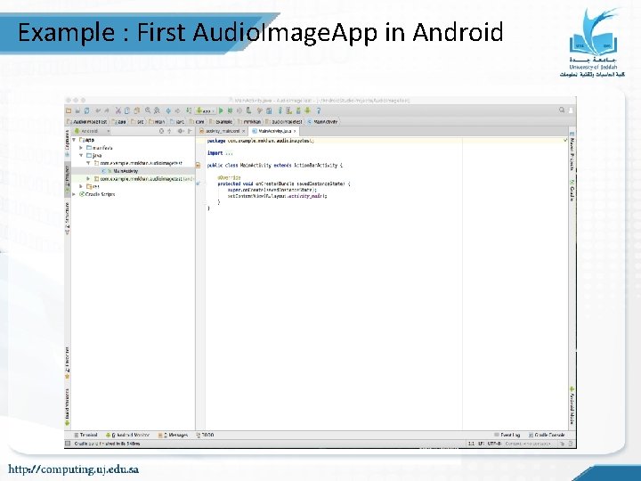Switch to the activity_main.xml editor tab
The image size is (641, 481).
click(x=220, y=131)
